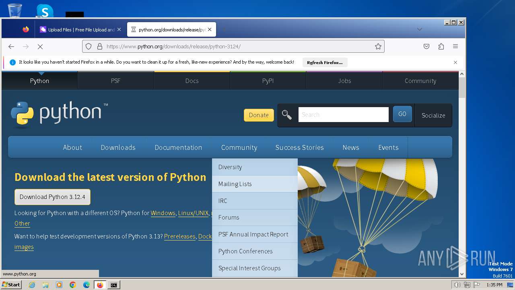Choose Python Conferences menu entry

point(255,251)
